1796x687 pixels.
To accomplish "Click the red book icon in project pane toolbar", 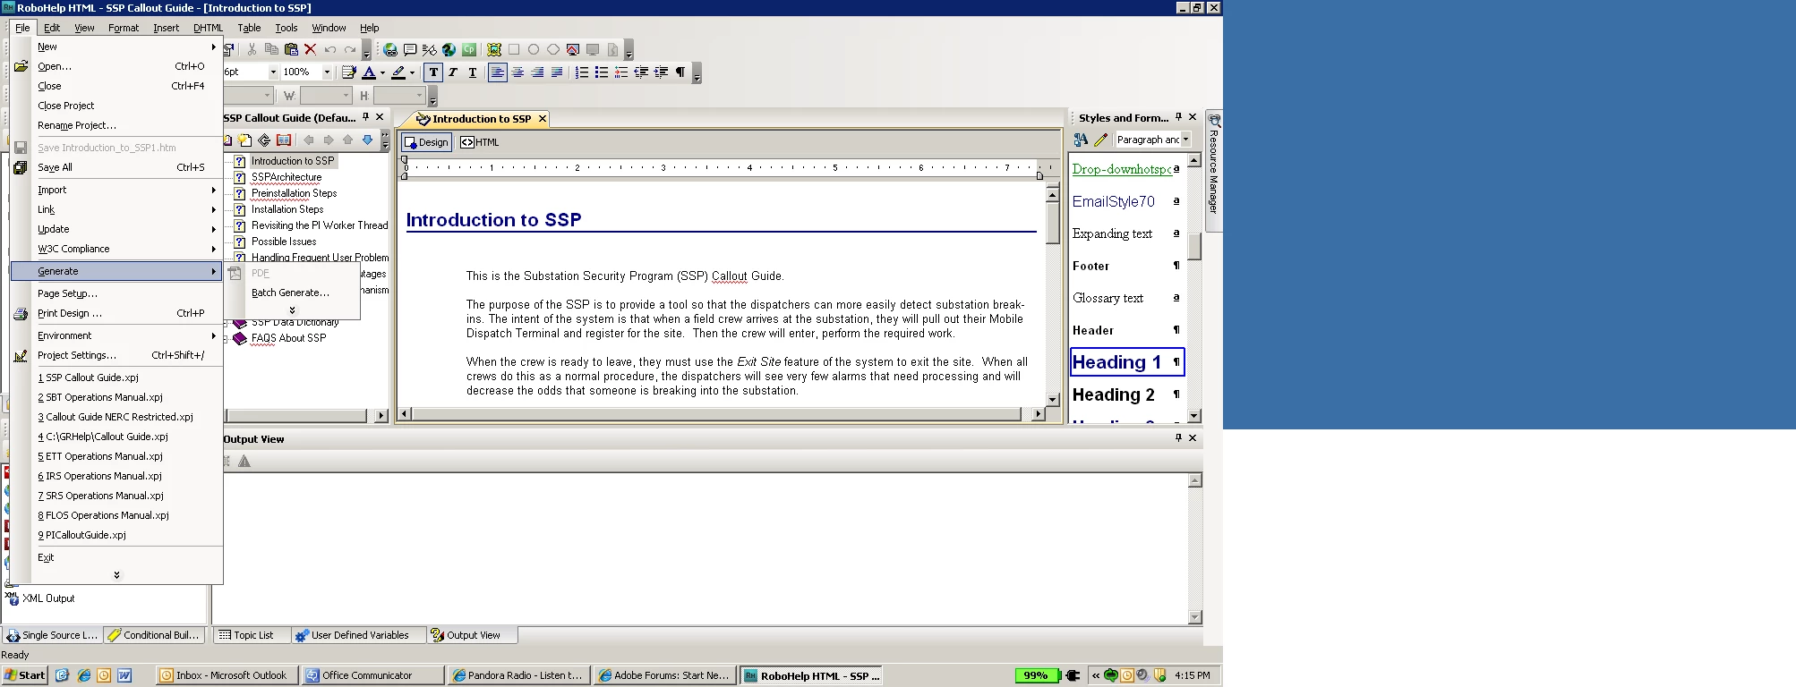I will coord(284,140).
